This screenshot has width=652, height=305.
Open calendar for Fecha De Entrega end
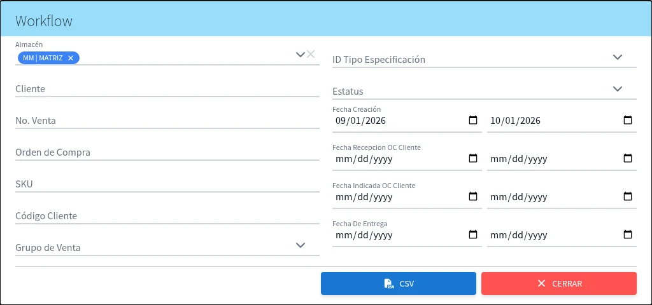pos(628,235)
